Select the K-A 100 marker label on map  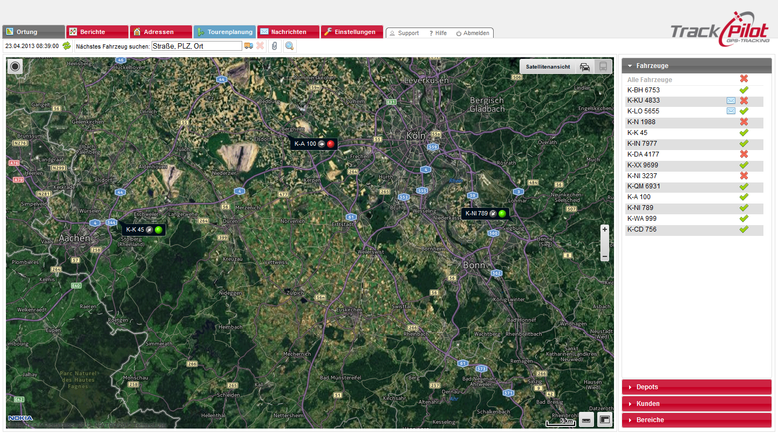(x=305, y=144)
